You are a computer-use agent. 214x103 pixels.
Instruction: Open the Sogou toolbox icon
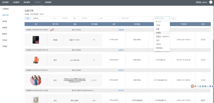coord(212,86)
